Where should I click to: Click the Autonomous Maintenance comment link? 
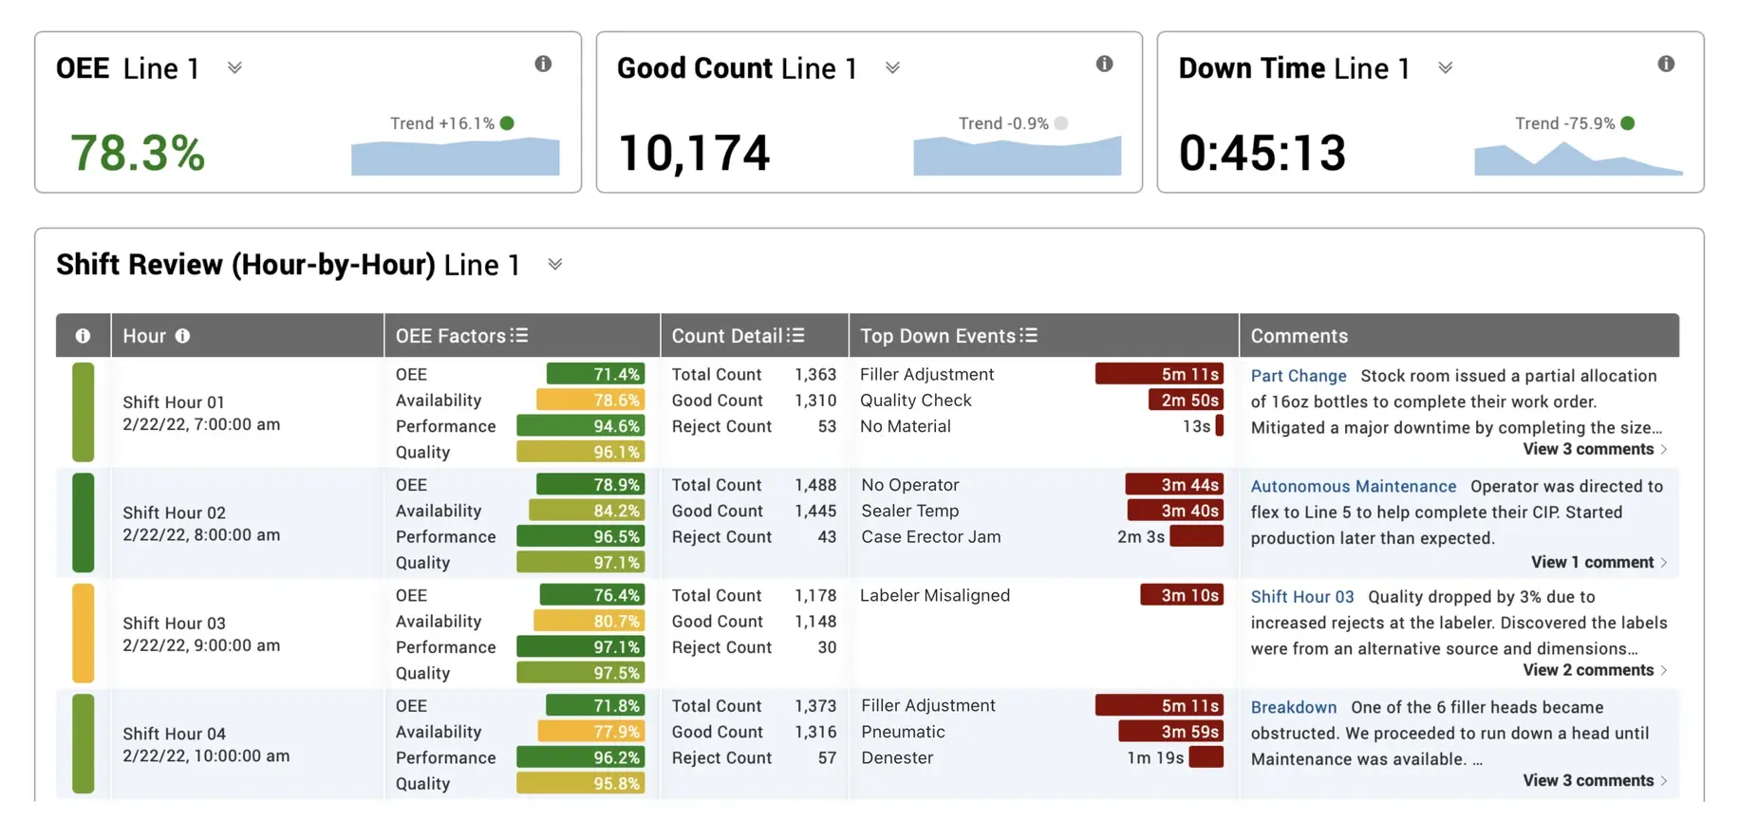(1353, 486)
